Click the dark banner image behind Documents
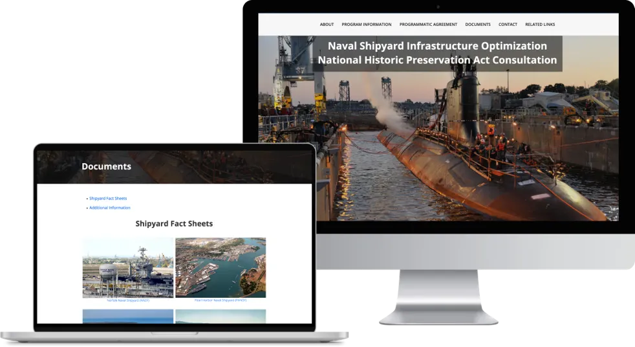The height and width of the screenshot is (347, 635). 226,166
